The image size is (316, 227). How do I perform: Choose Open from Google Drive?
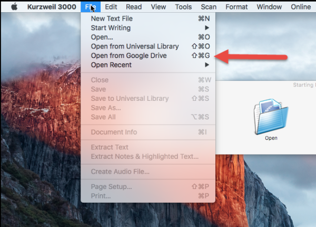point(148,56)
